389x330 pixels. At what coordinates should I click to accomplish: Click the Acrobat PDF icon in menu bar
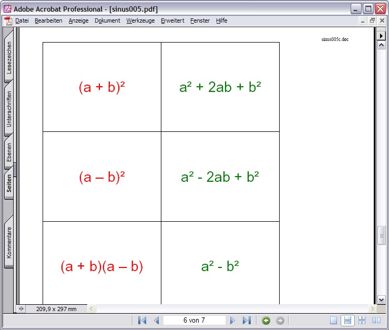coord(8,21)
